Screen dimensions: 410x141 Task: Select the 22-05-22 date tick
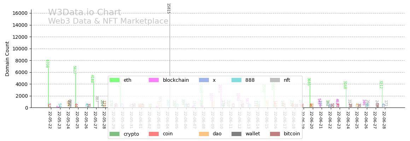point(50,121)
